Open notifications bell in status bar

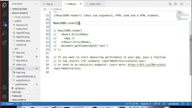pos(188,104)
